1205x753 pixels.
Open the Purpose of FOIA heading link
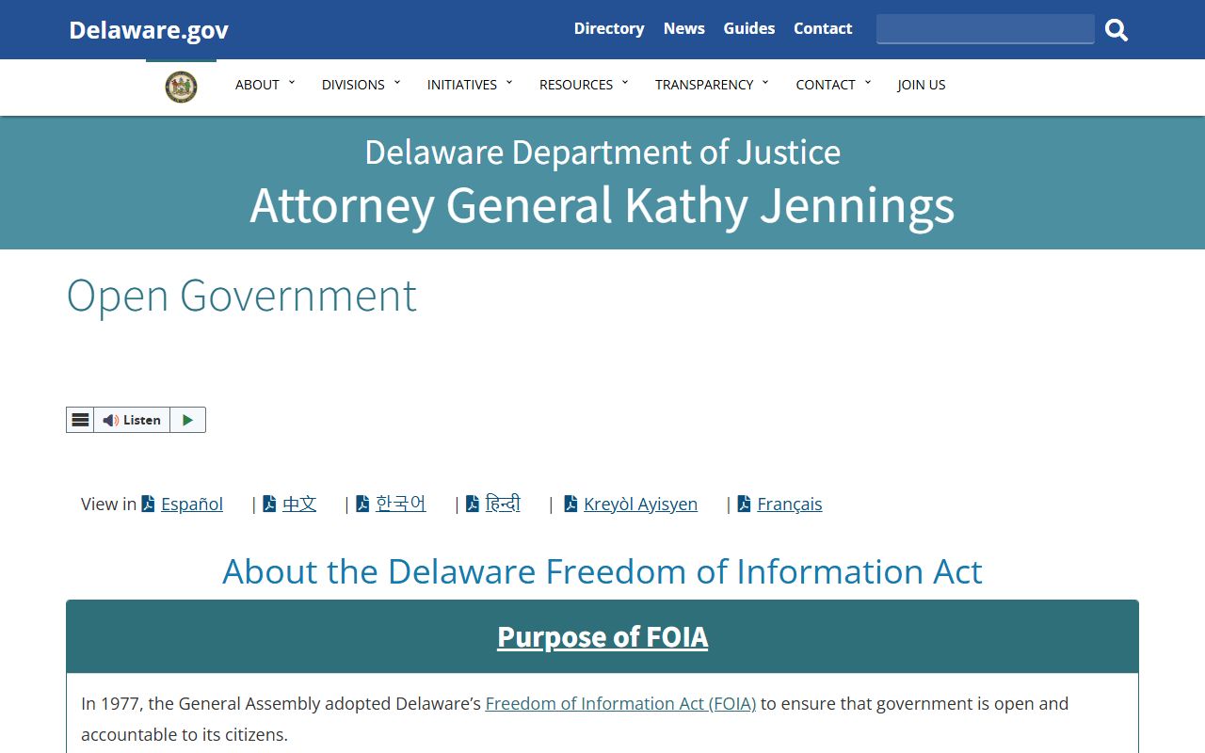[x=602, y=637]
